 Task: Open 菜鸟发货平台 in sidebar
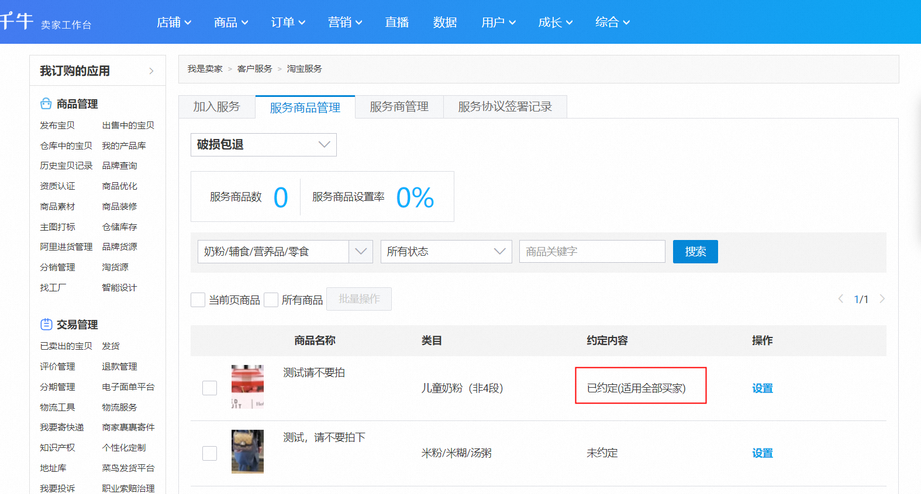[128, 468]
